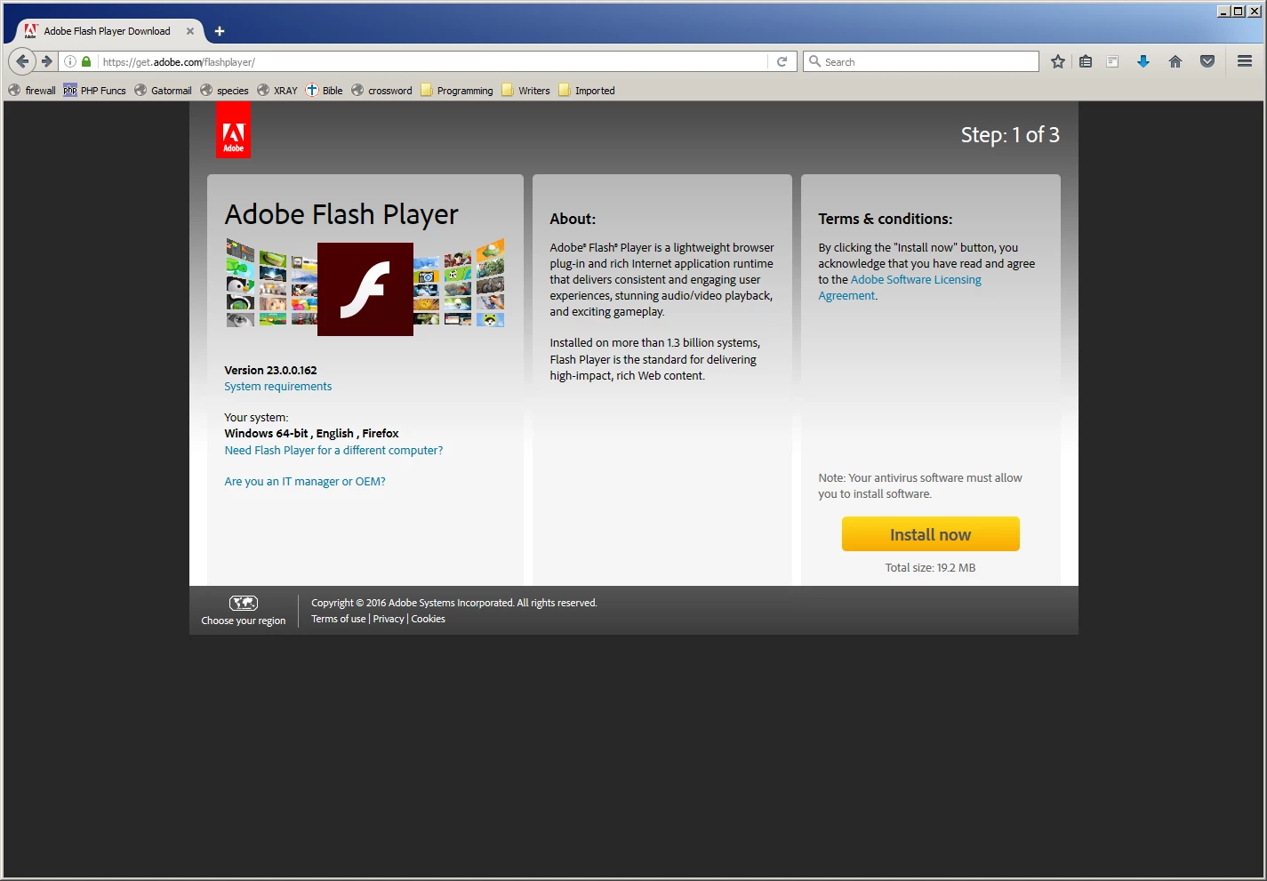Image resolution: width=1267 pixels, height=881 pixels.
Task: Click the Choose your region text
Action: (x=244, y=621)
